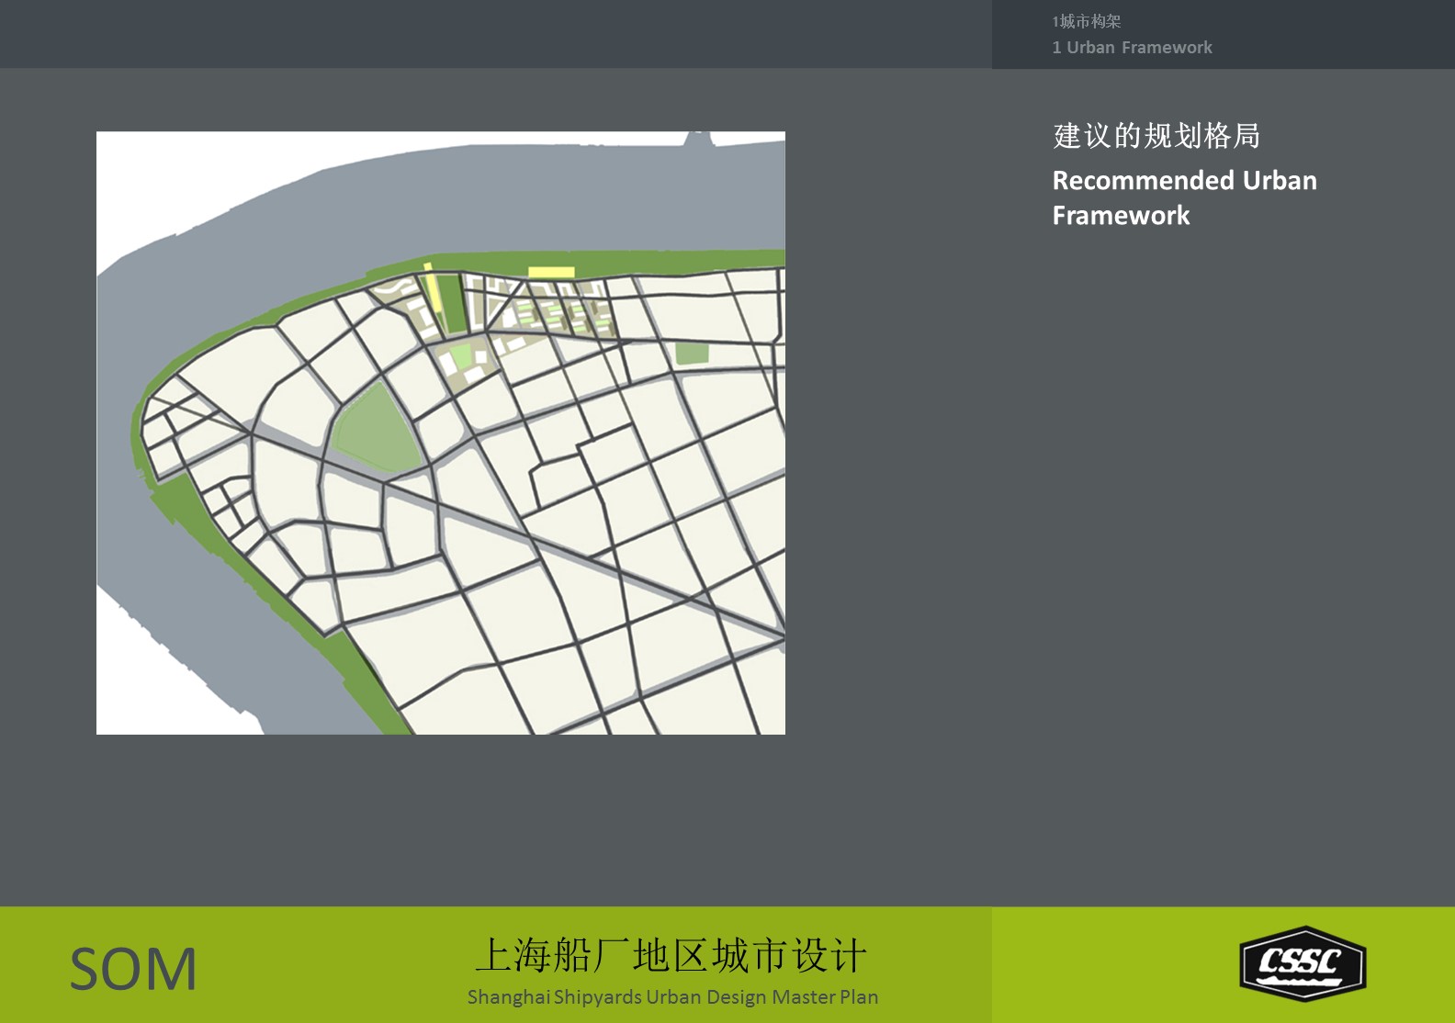
Task: Click the '建议的规划格局' heading
Action: click(x=1156, y=136)
